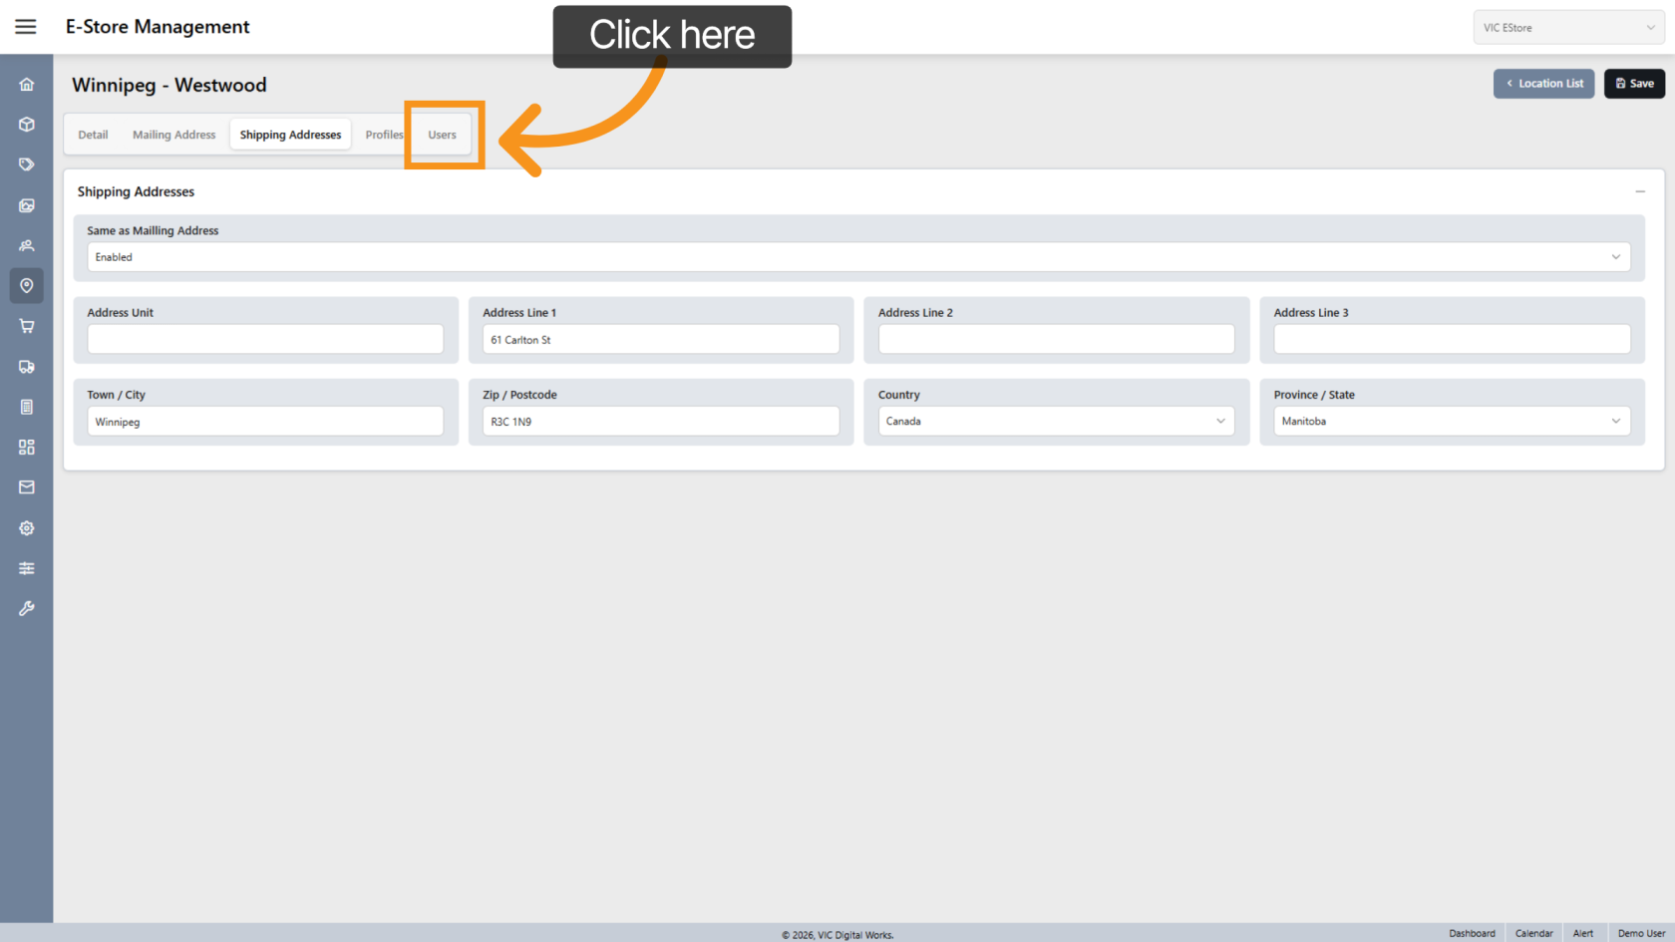Go back via Location List button
The image size is (1675, 942).
pyautogui.click(x=1543, y=84)
